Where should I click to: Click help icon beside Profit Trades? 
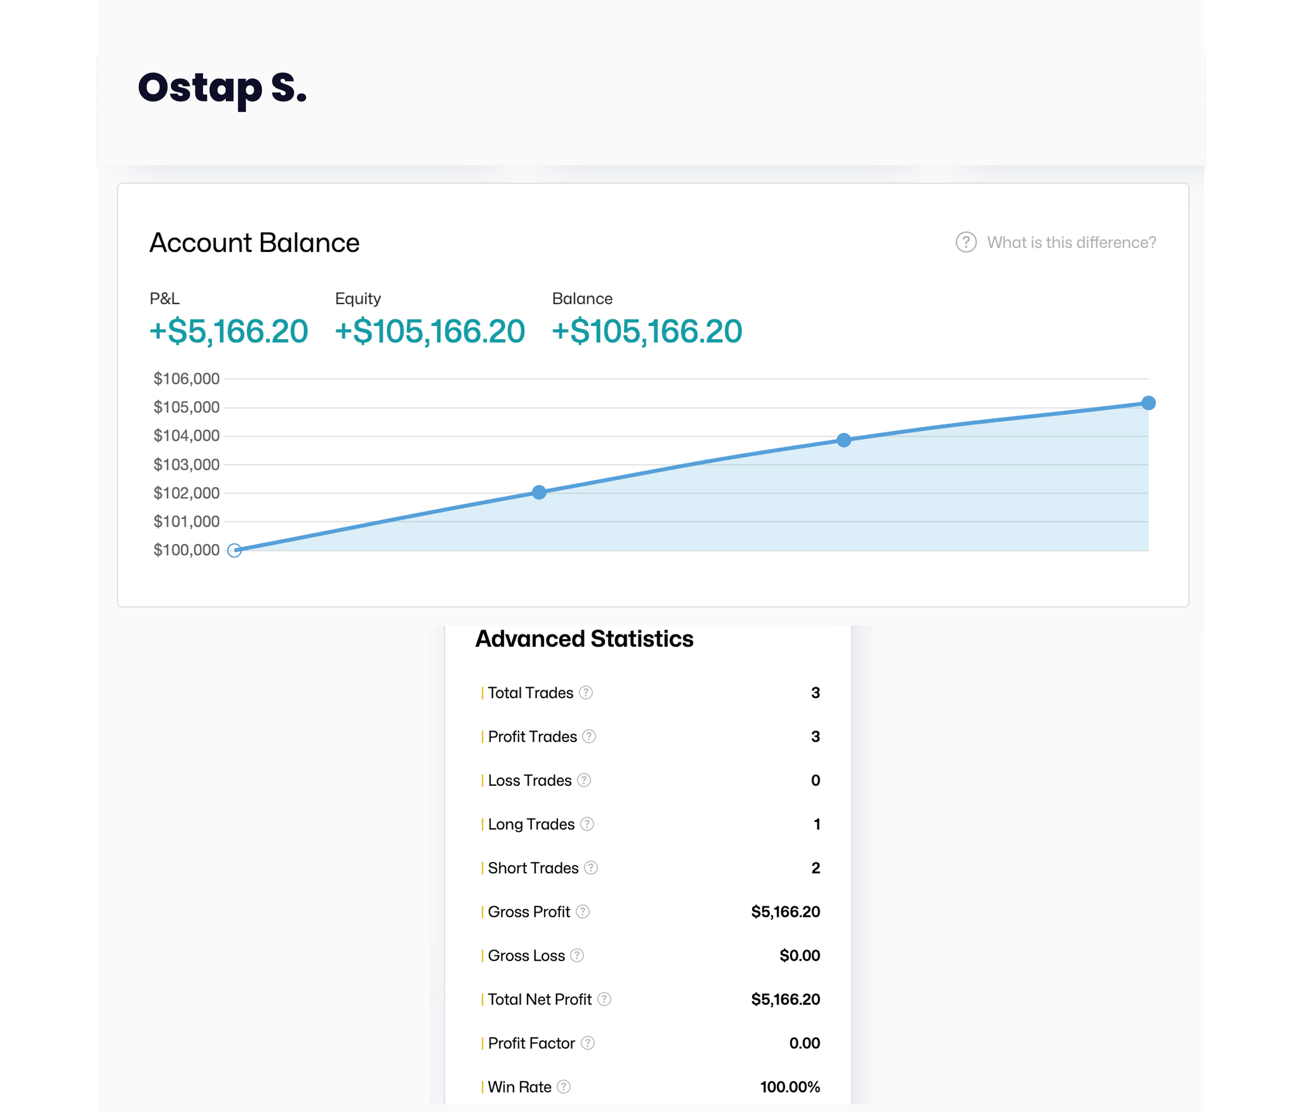589,736
